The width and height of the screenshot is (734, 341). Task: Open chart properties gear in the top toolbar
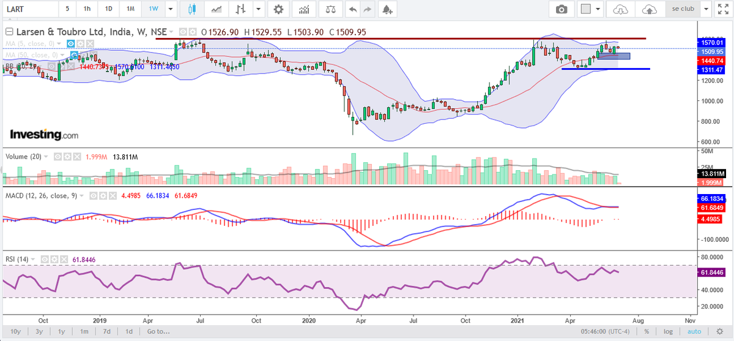(x=279, y=9)
